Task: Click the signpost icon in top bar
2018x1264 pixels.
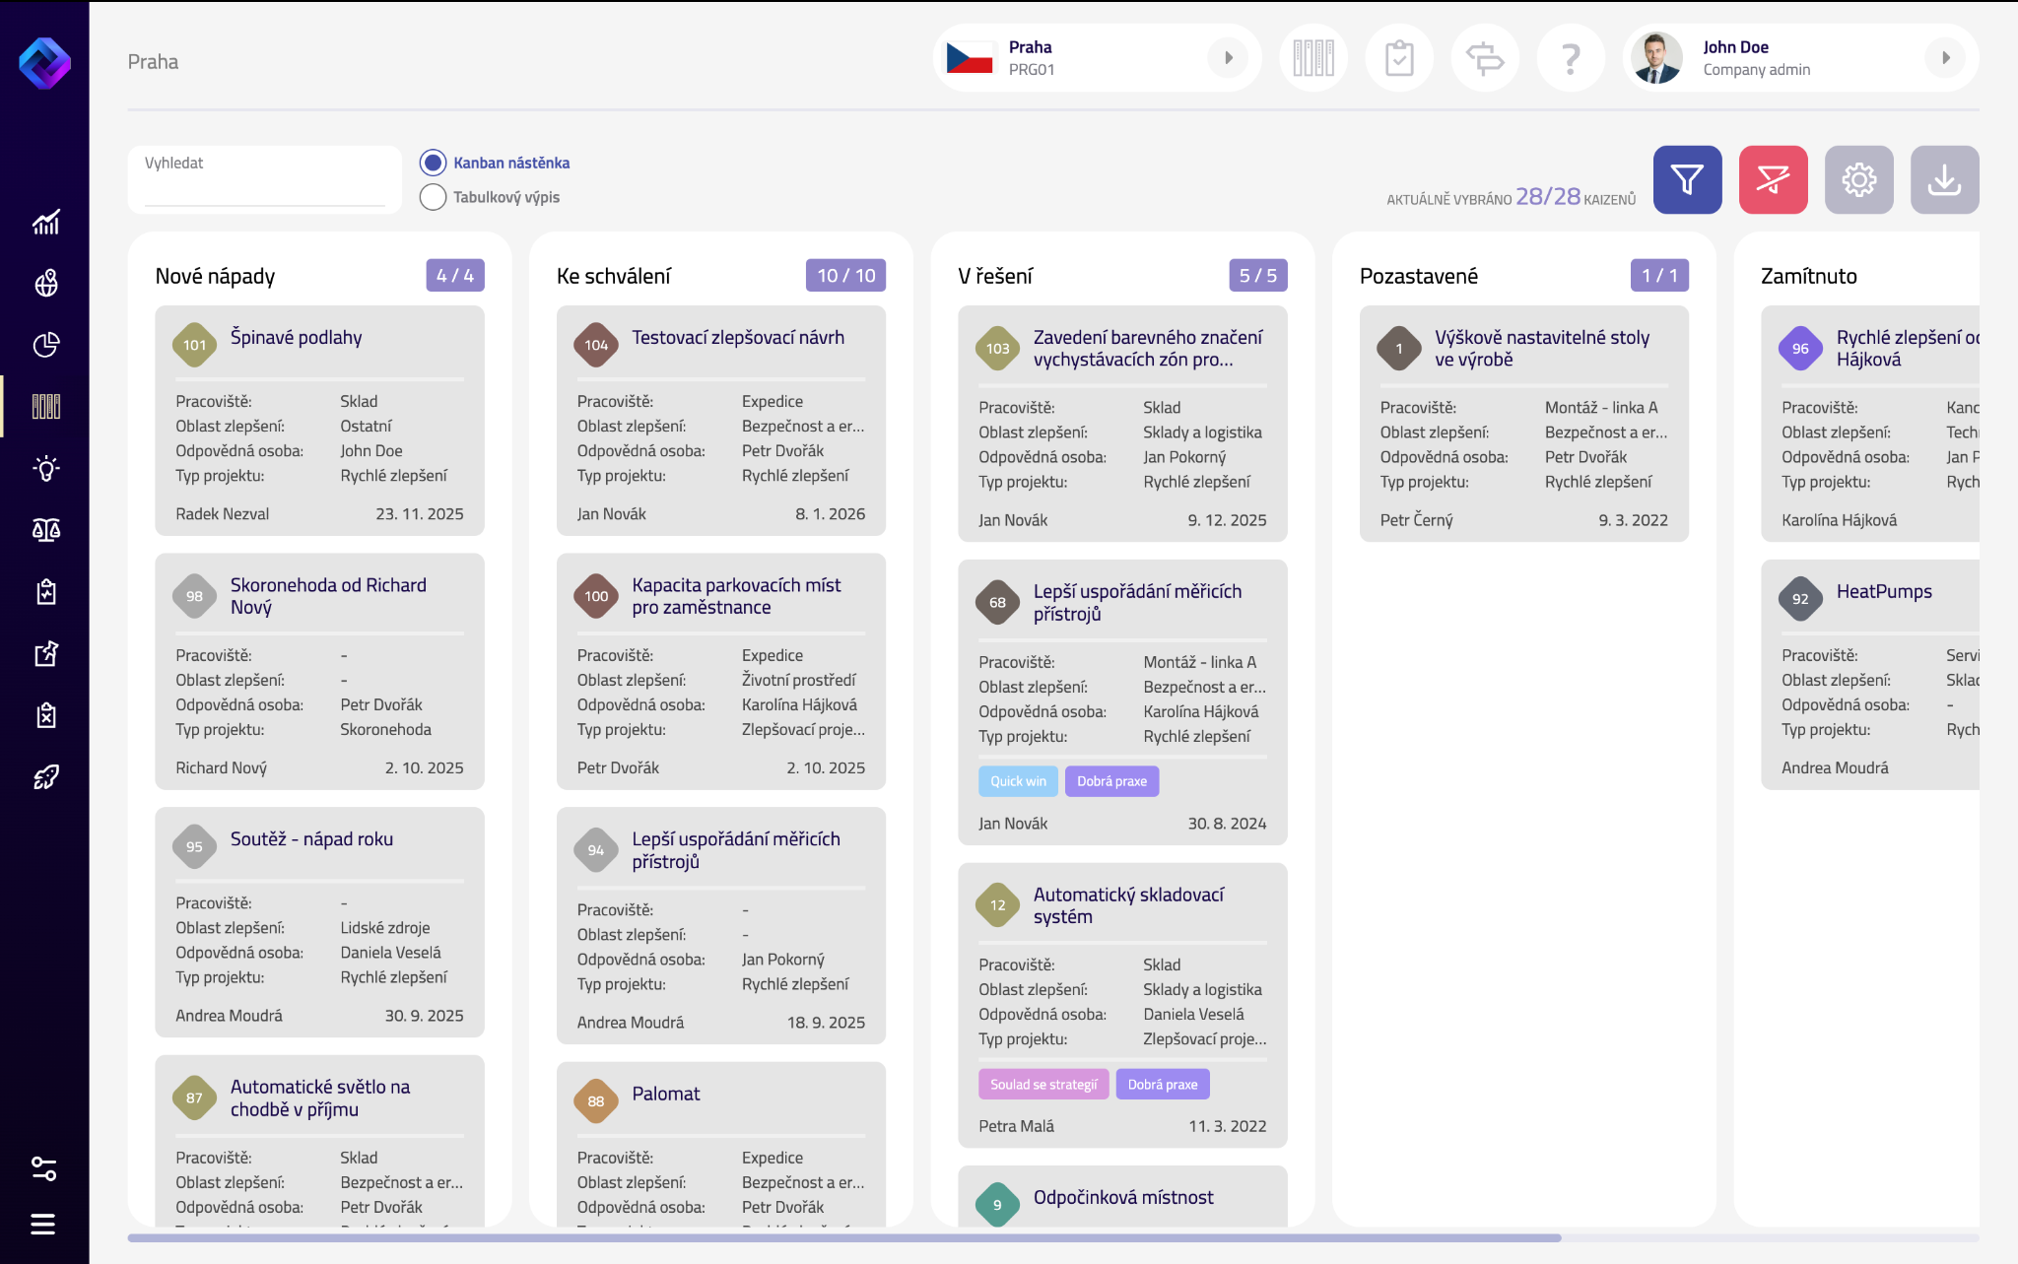Action: [1485, 59]
